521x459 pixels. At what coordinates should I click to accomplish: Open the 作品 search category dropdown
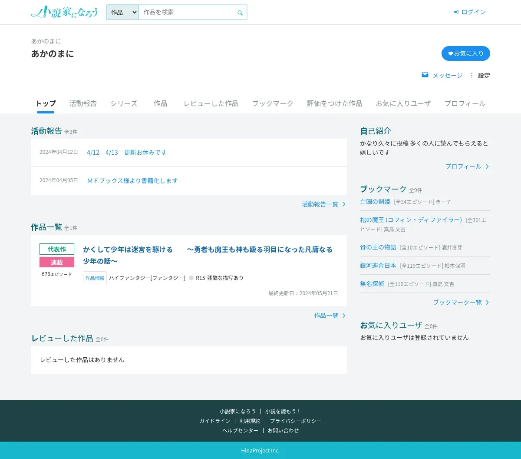click(x=122, y=12)
